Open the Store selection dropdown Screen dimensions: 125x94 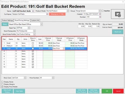(x=41, y=24)
